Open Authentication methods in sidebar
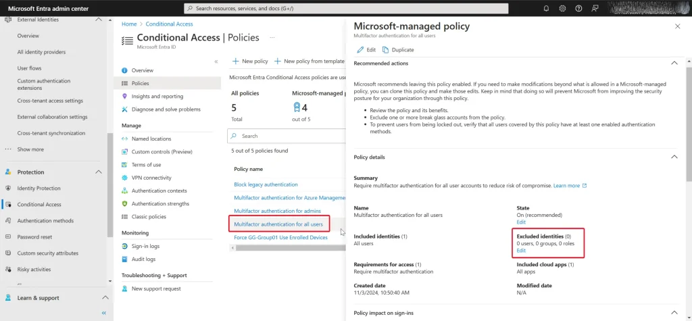The image size is (692, 321). [45, 221]
